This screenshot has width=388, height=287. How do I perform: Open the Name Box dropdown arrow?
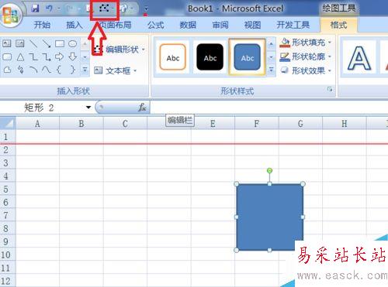pos(88,108)
